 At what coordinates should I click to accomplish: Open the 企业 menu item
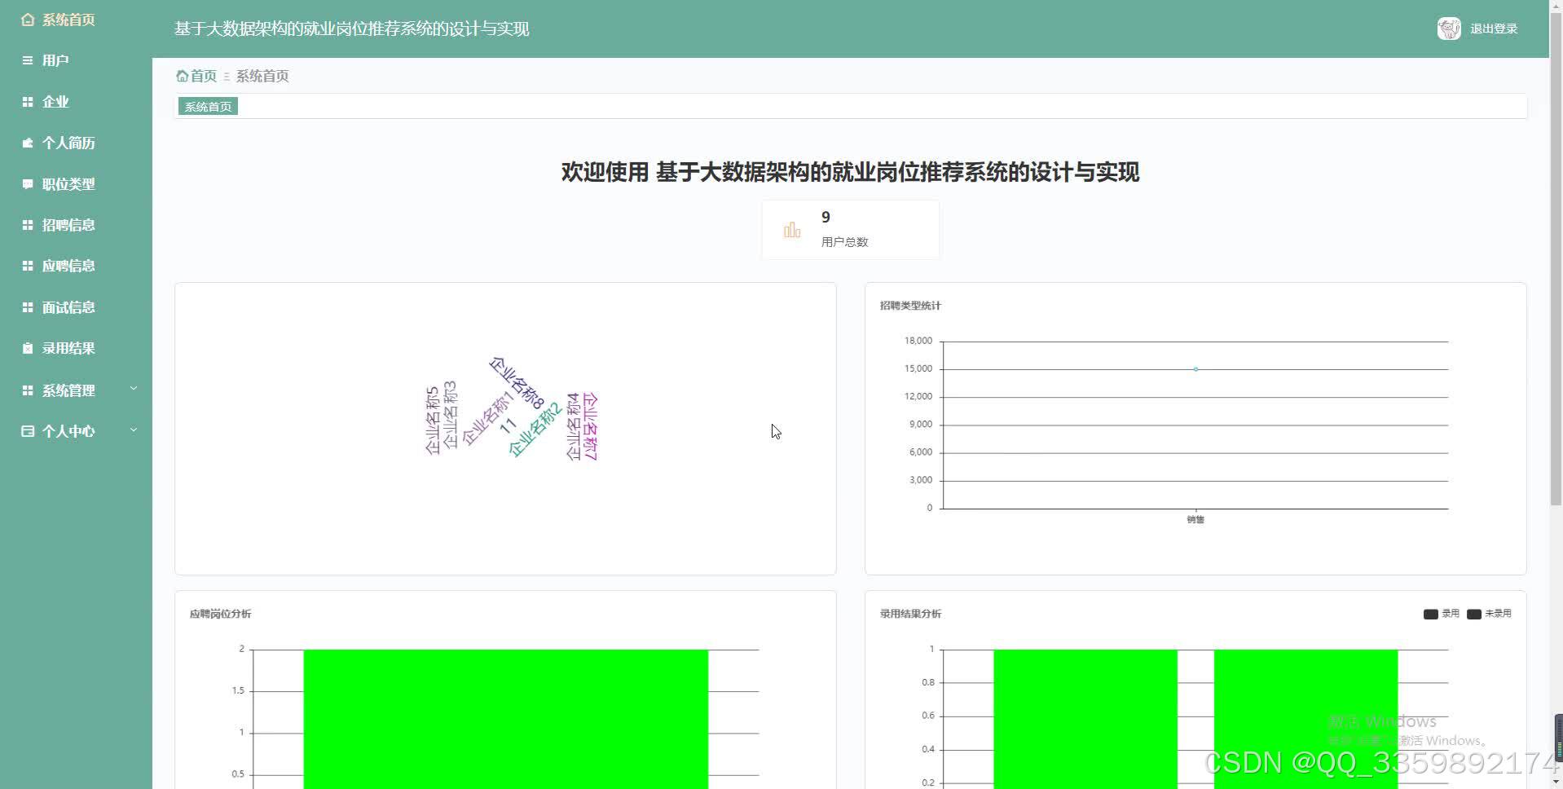tap(55, 102)
